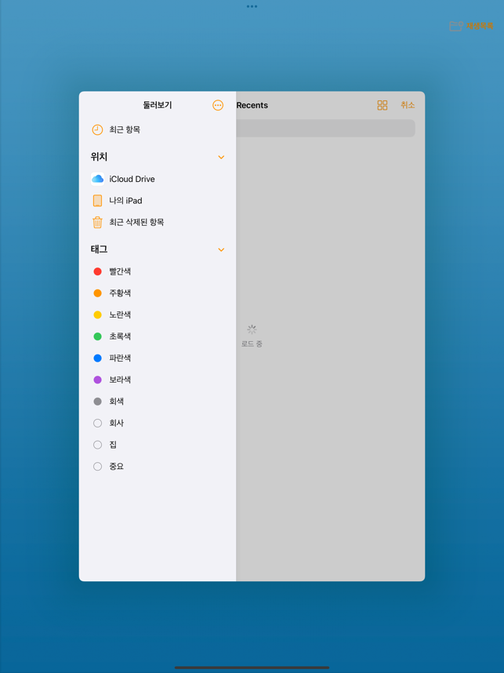Viewport: 504px width, 673px height.
Task: Select the 중요 tag circle
Action: pos(97,467)
